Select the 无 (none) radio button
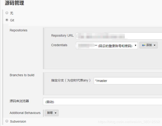 pyautogui.click(x=7, y=13)
